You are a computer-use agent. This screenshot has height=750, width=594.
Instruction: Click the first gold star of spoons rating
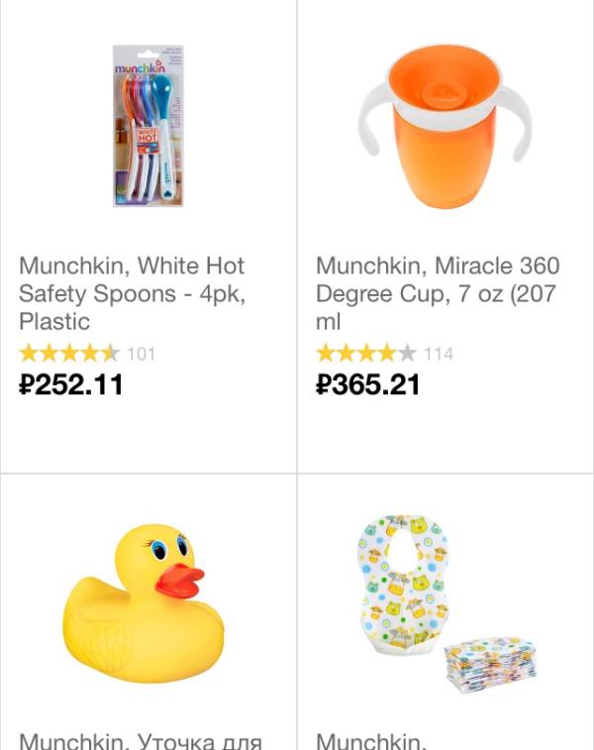click(x=29, y=354)
